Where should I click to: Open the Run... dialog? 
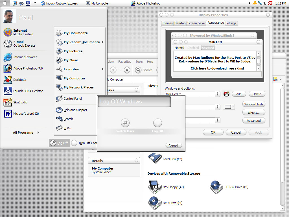click(64, 128)
